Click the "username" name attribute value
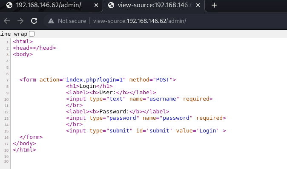287x169 pixels. (x=163, y=99)
